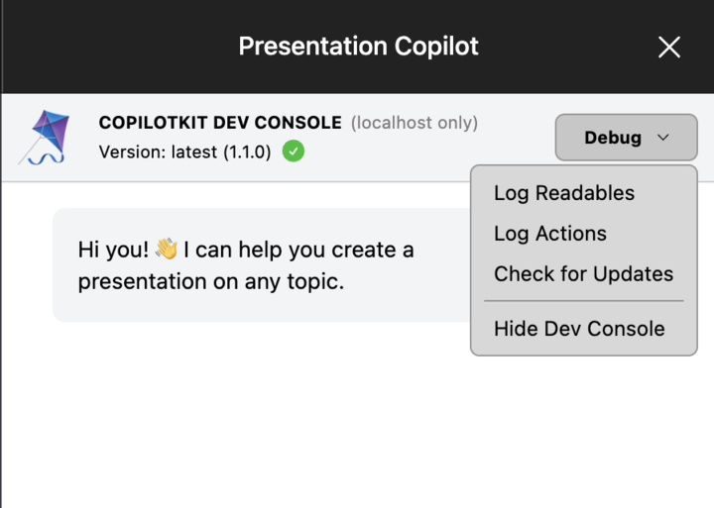Click the CopilotKit kite logo

[44, 137]
